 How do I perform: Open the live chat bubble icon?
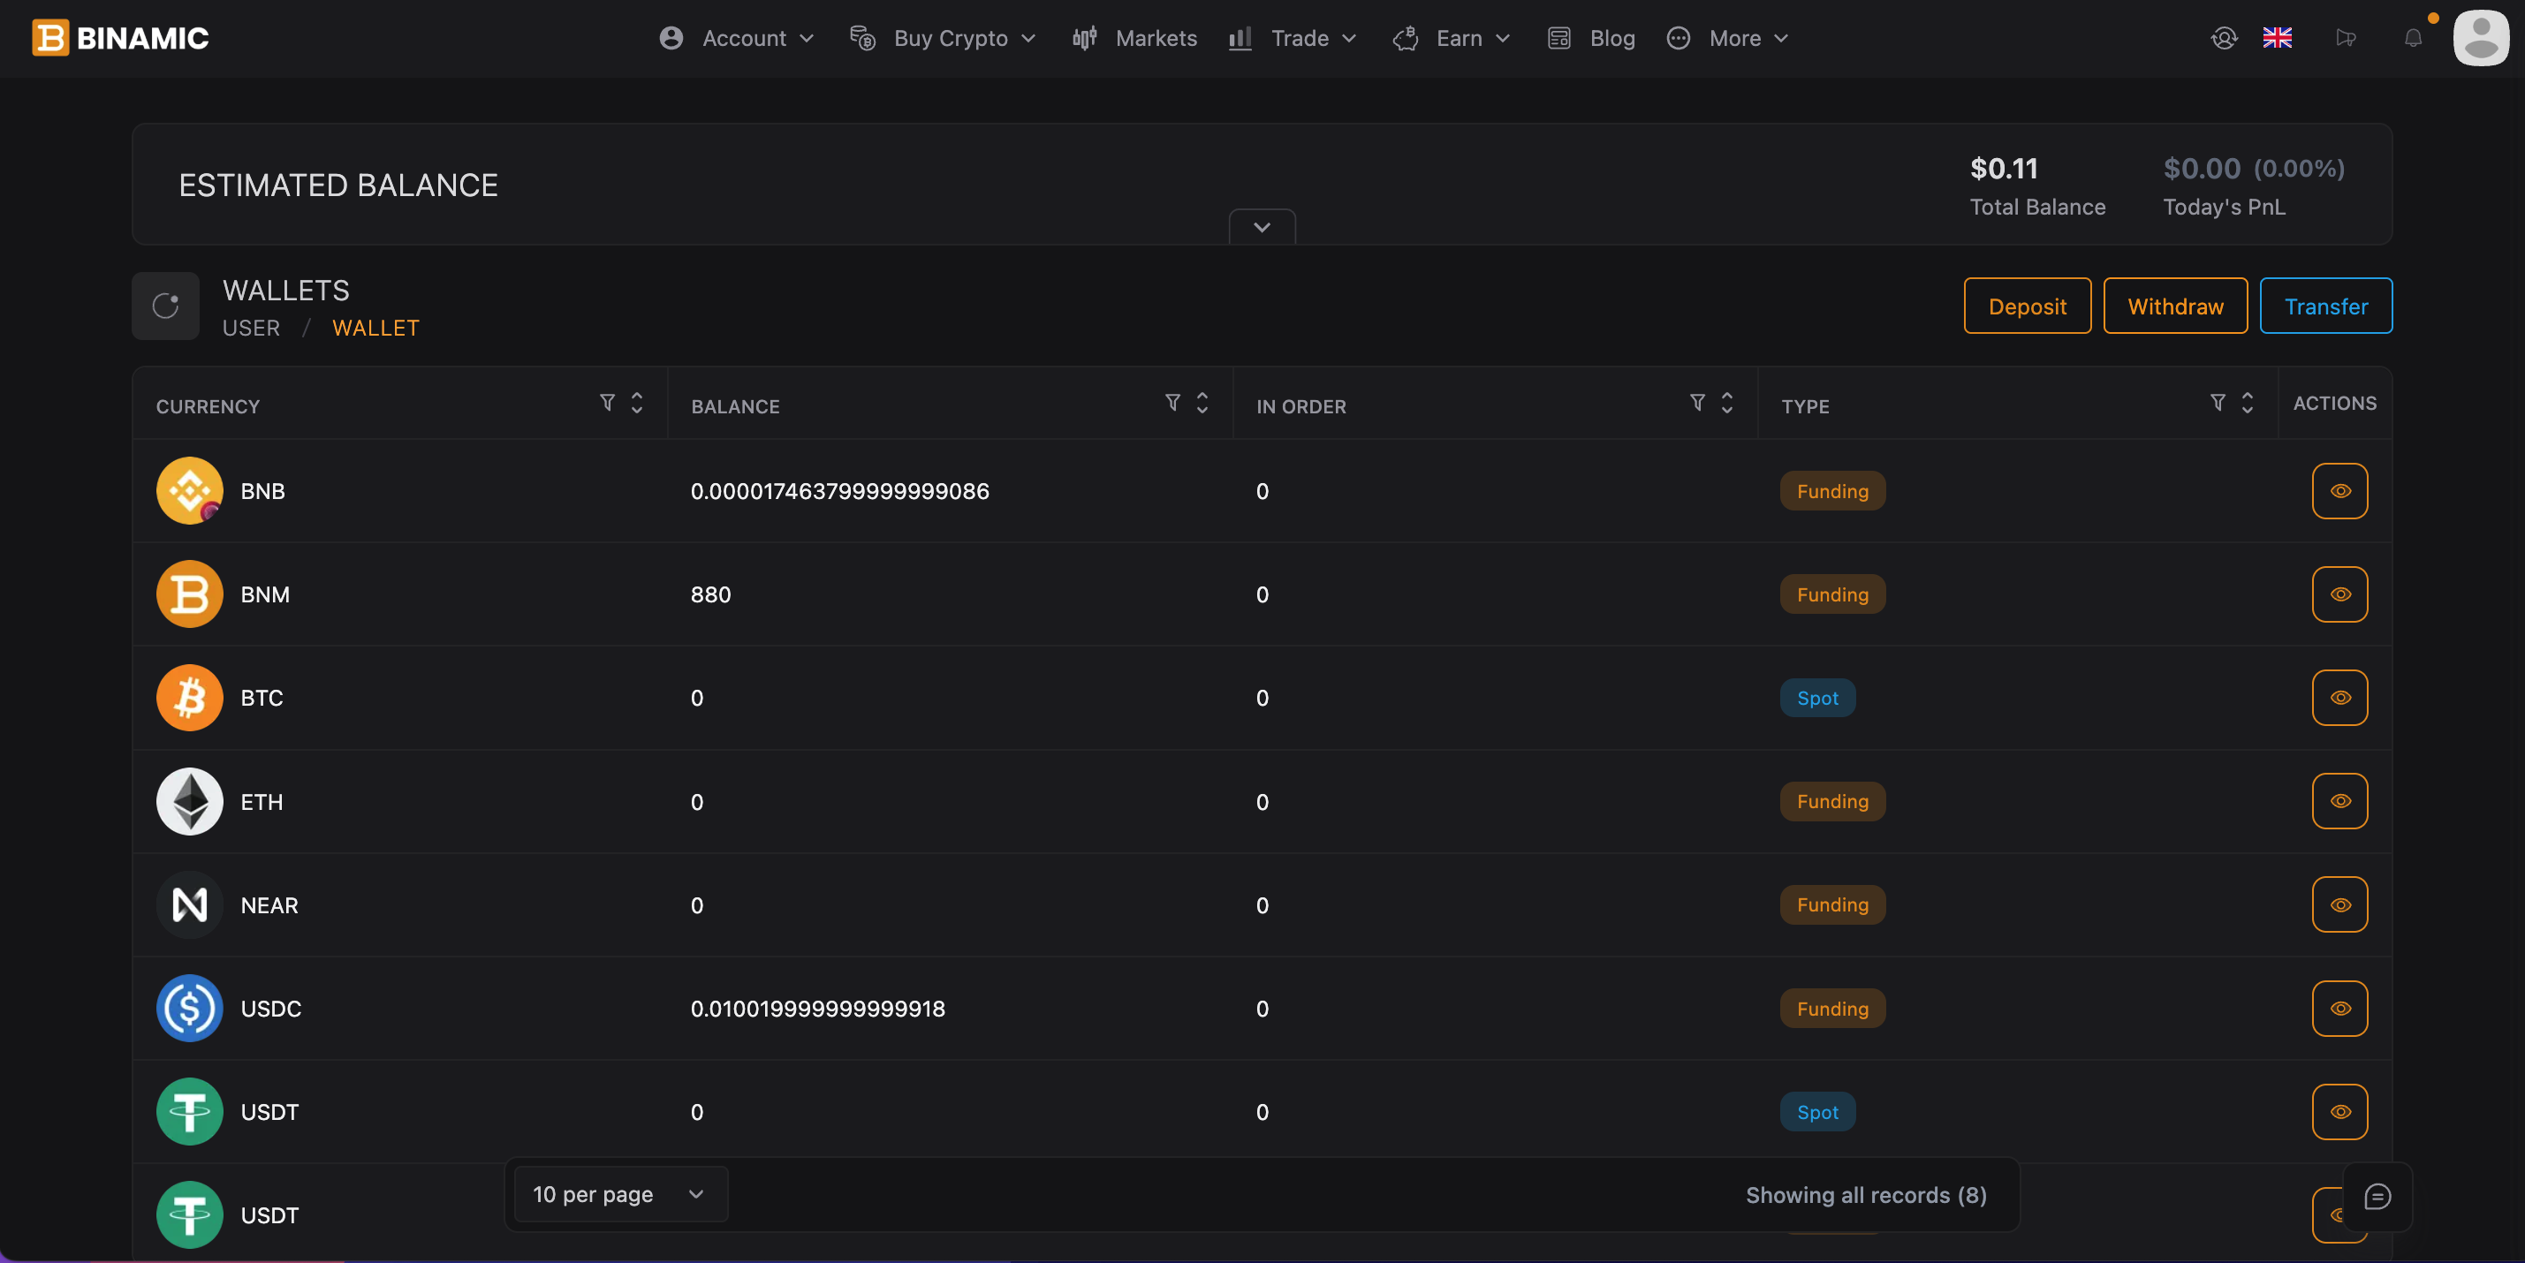2377,1197
